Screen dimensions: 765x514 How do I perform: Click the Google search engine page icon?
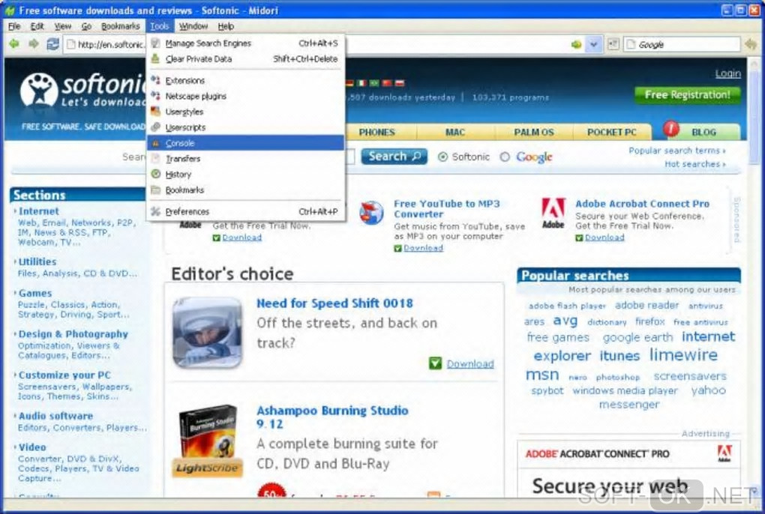[631, 45]
